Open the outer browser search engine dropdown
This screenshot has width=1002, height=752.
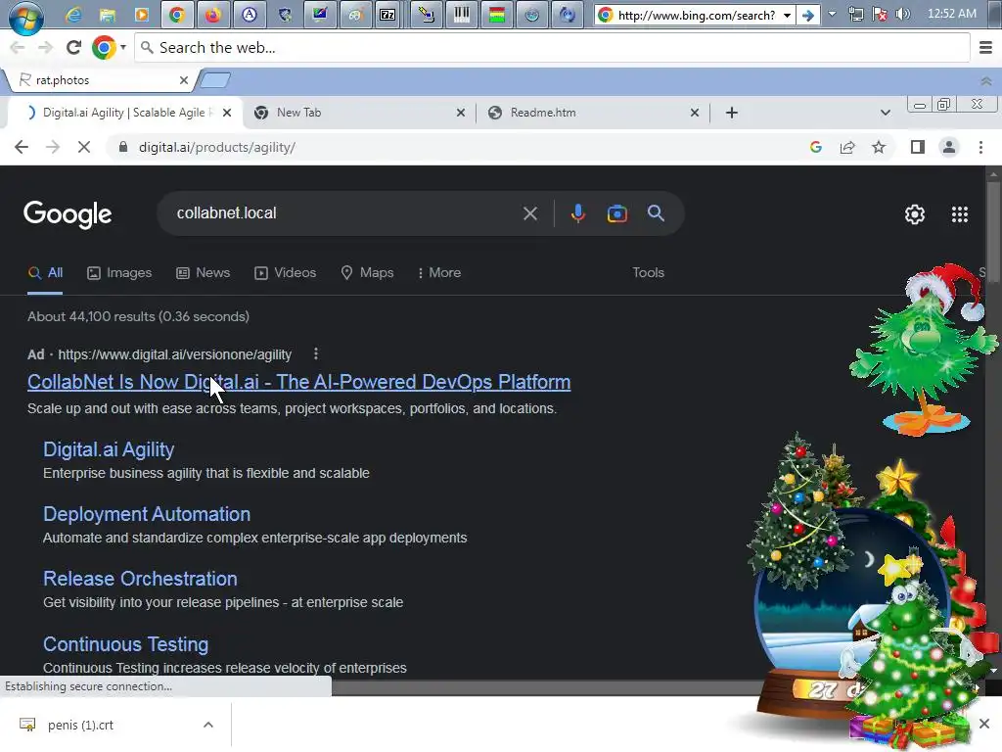click(123, 47)
